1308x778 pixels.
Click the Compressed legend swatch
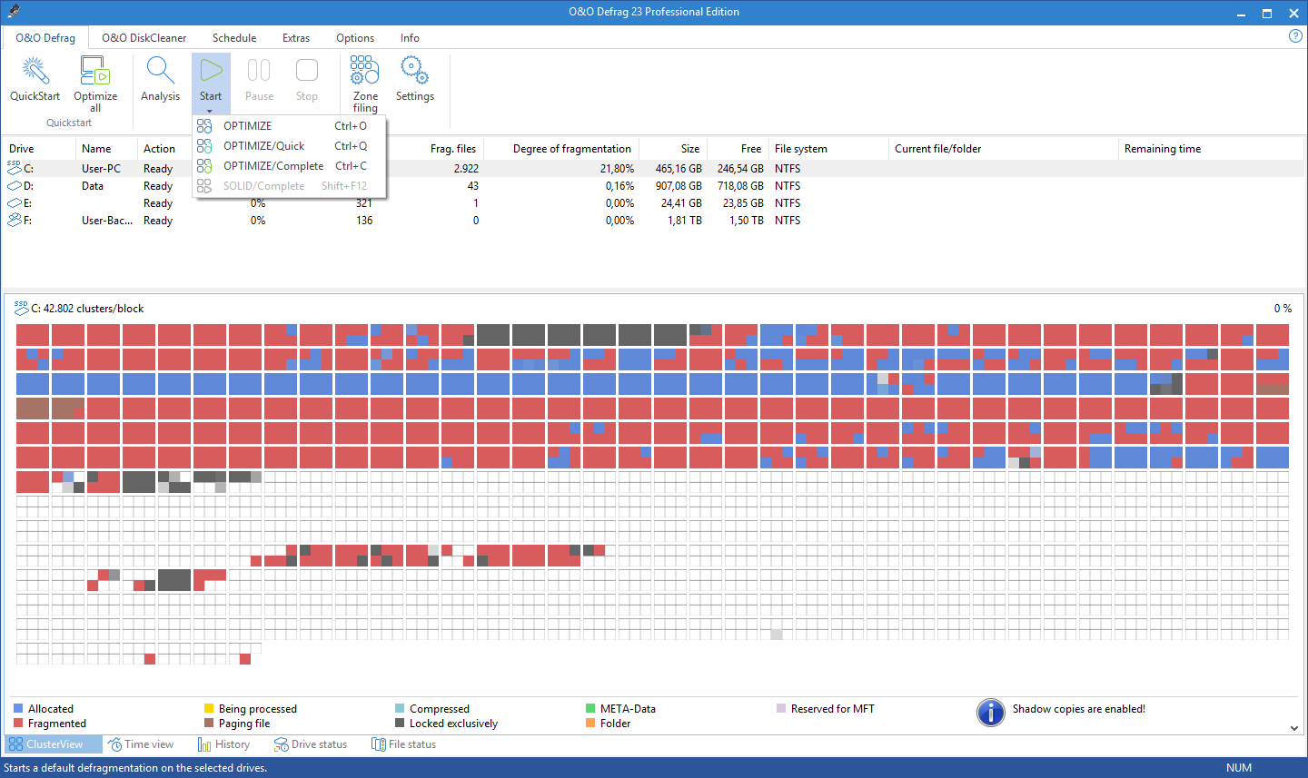tap(400, 709)
